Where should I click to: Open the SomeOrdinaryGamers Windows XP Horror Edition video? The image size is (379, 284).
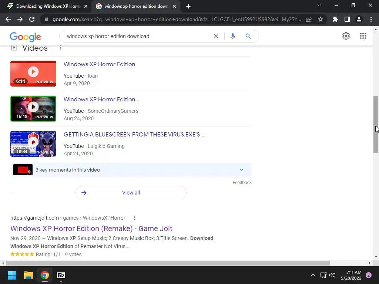click(101, 99)
